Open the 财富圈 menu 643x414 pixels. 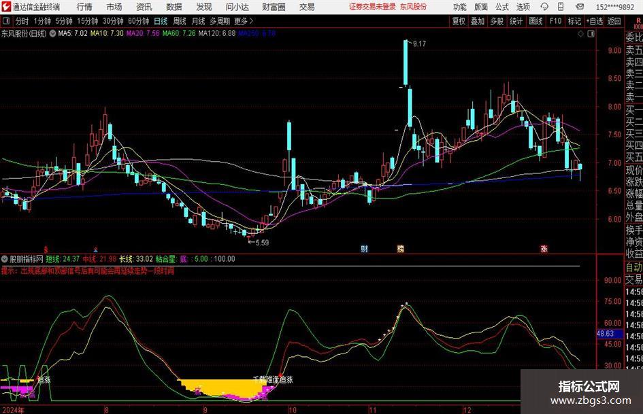274,7
